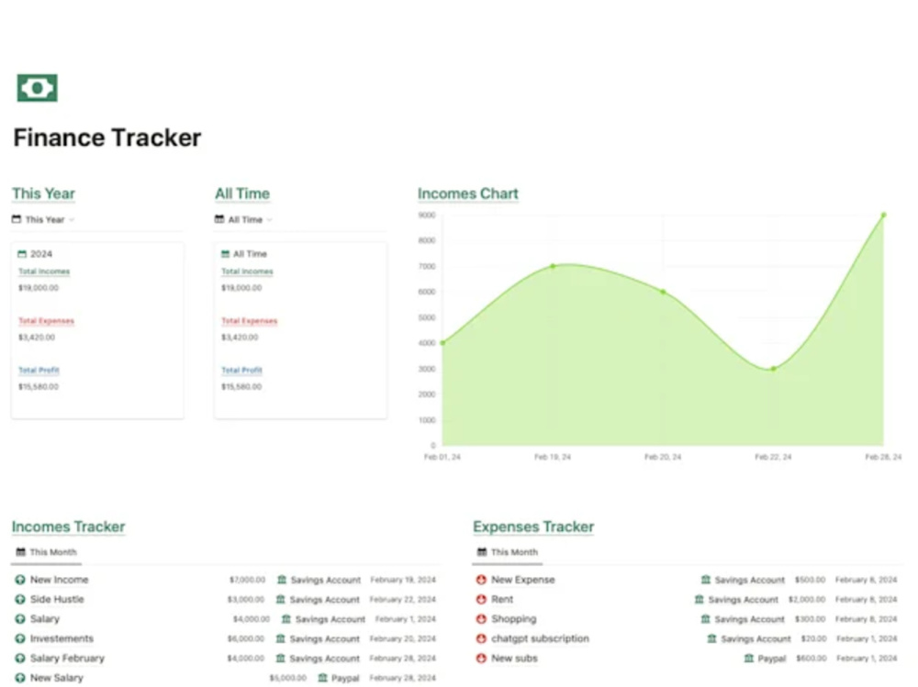
Task: Open the Expenses Tracker heading
Action: pyautogui.click(x=533, y=526)
